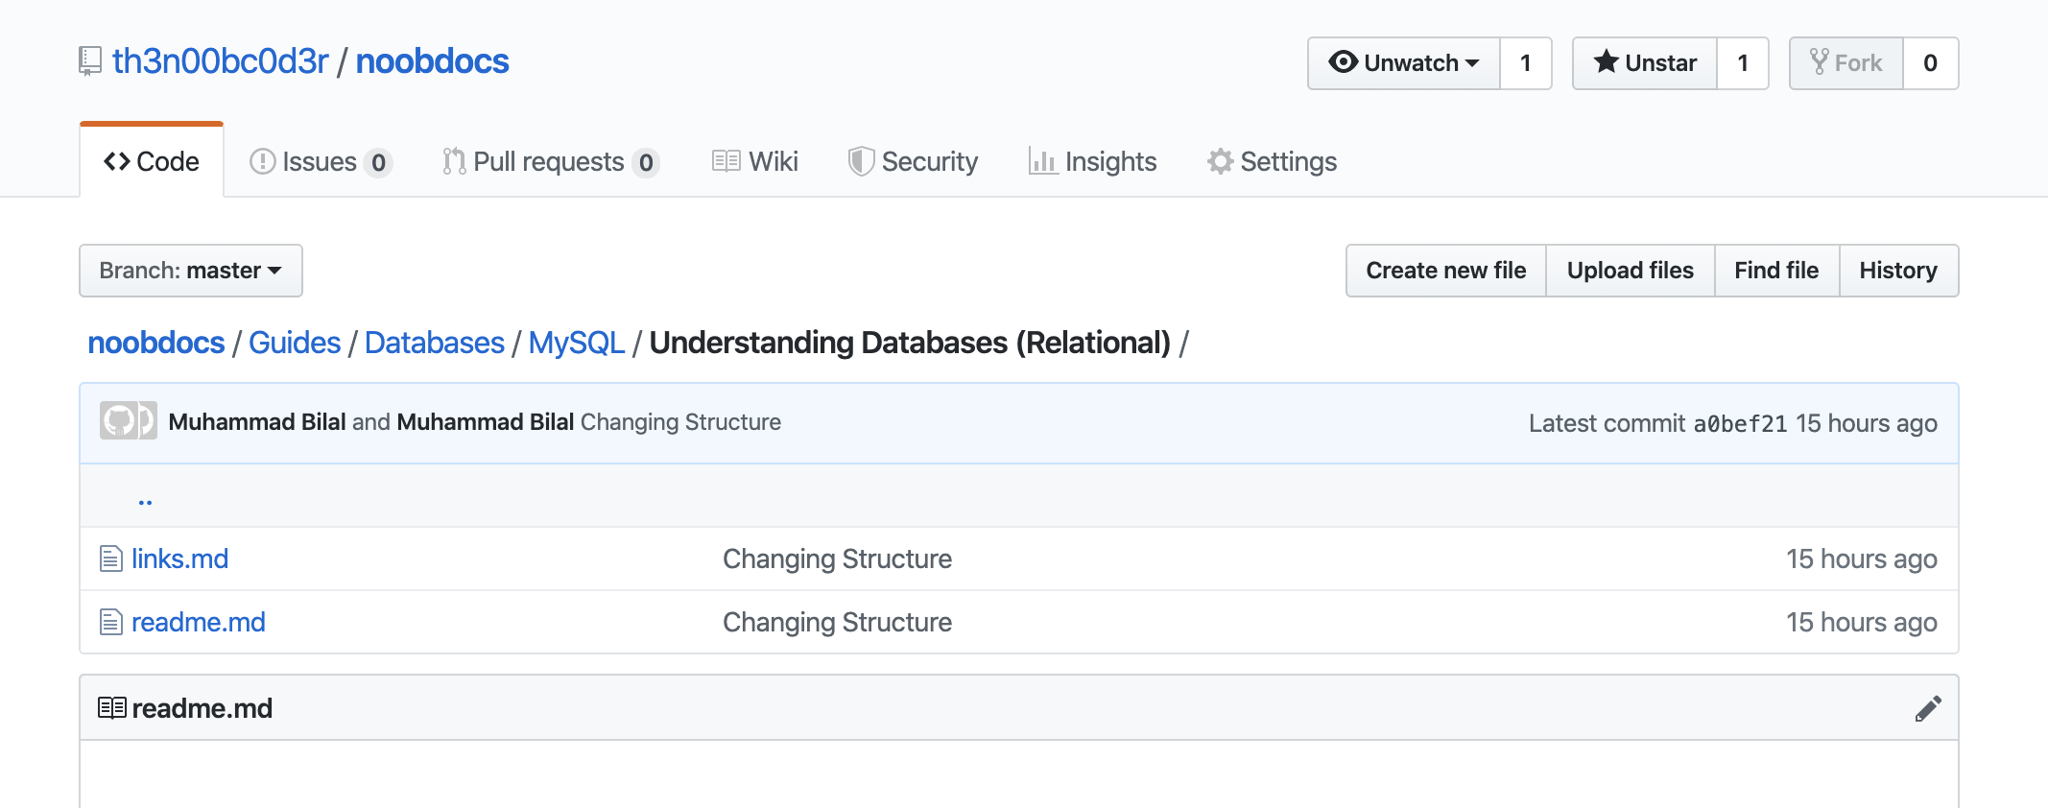
Task: Open the a0bef21 commit hash link
Action: pyautogui.click(x=1740, y=423)
